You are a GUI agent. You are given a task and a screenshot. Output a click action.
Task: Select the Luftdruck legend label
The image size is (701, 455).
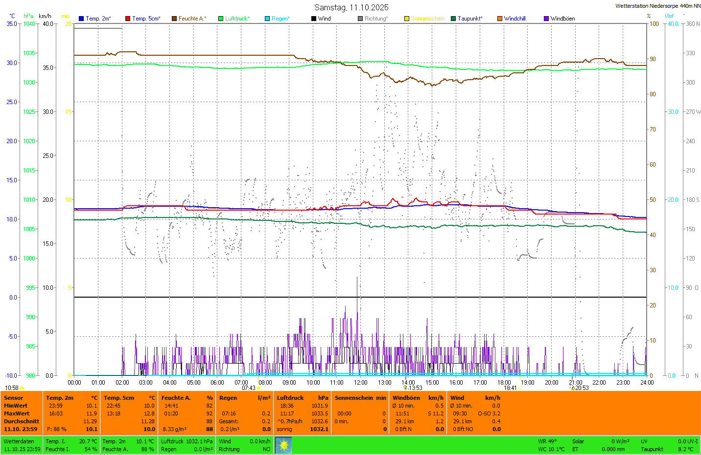[237, 19]
